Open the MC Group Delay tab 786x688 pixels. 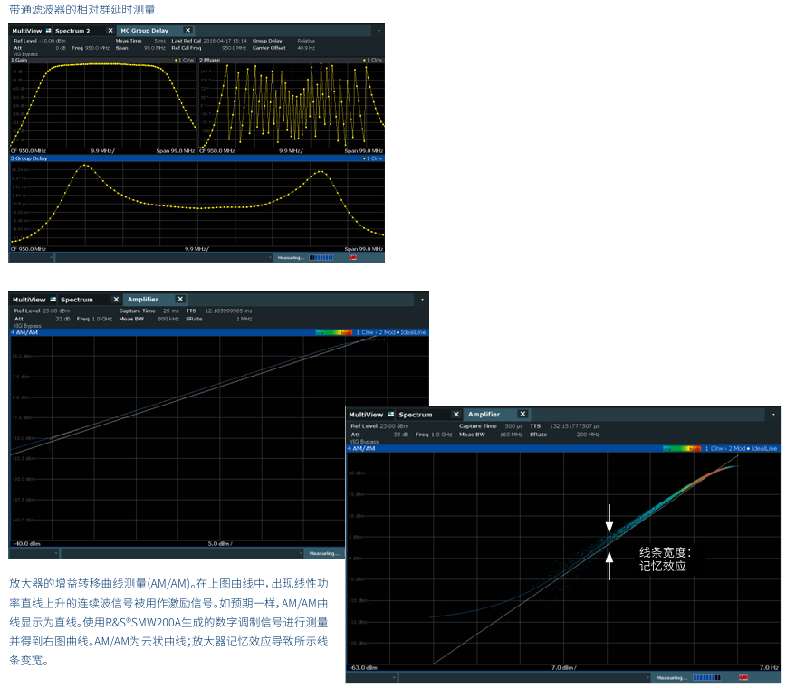(x=145, y=30)
